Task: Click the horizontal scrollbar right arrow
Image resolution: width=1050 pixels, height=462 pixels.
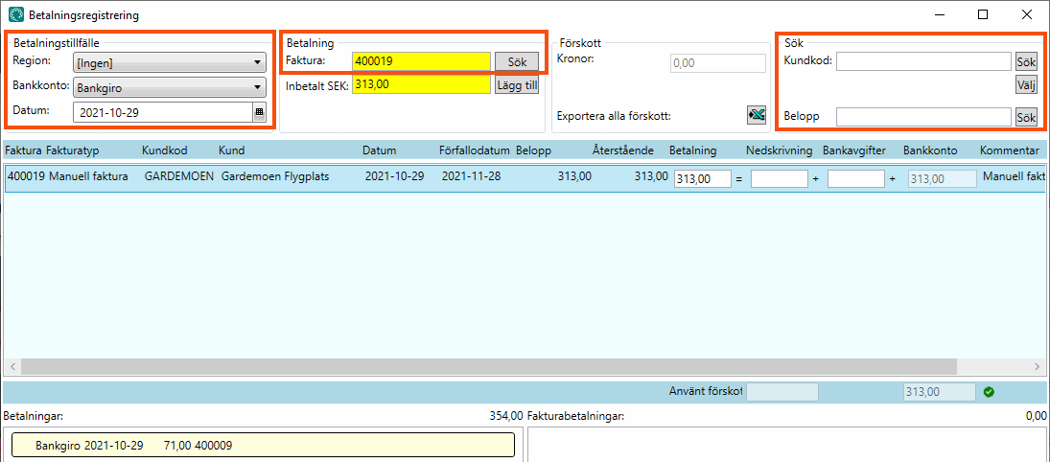Action: (x=1038, y=367)
